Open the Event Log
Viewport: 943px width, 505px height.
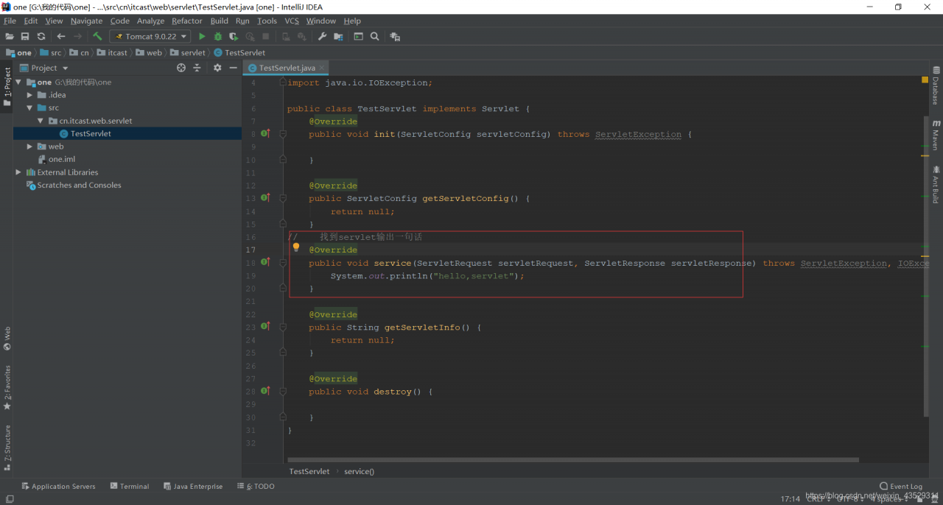coord(901,486)
